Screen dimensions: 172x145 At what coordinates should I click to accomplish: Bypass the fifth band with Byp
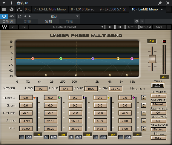pyautogui.click(x=128, y=137)
